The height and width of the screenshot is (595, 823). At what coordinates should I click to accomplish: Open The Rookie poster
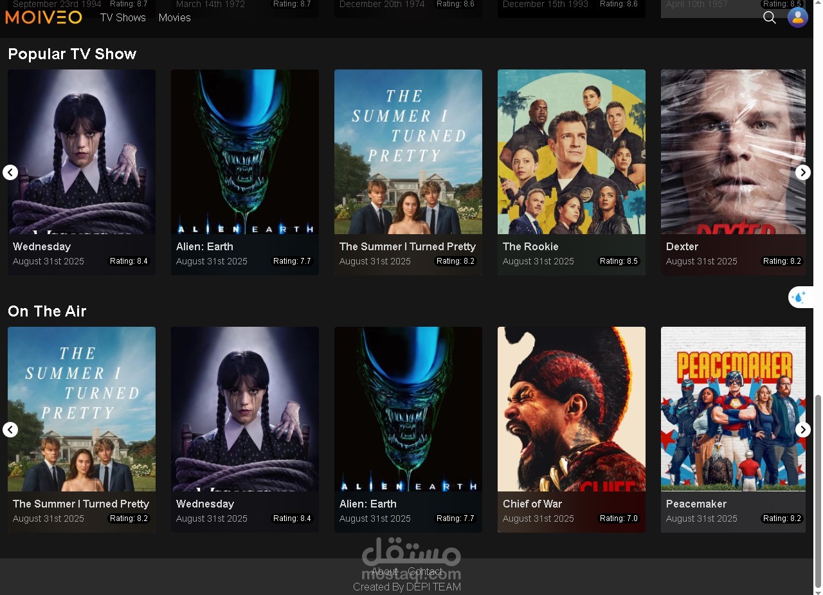572,152
